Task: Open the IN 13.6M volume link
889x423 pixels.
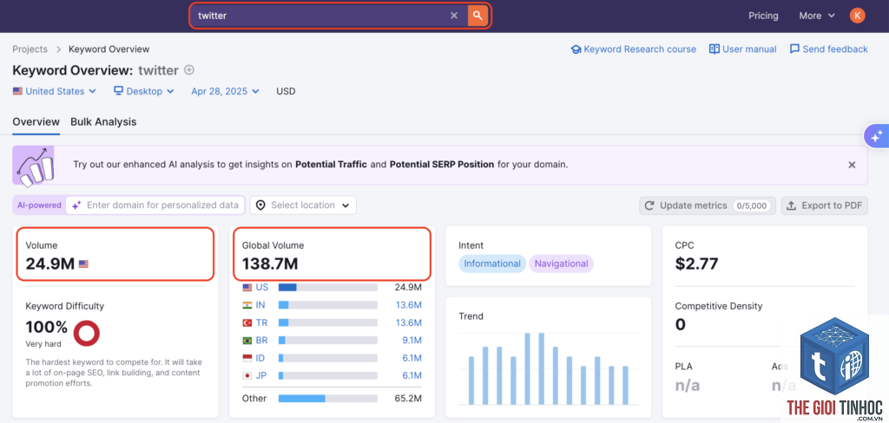Action: point(409,305)
